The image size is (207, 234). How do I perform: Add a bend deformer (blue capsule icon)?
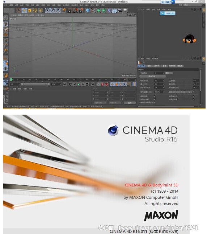(109, 10)
